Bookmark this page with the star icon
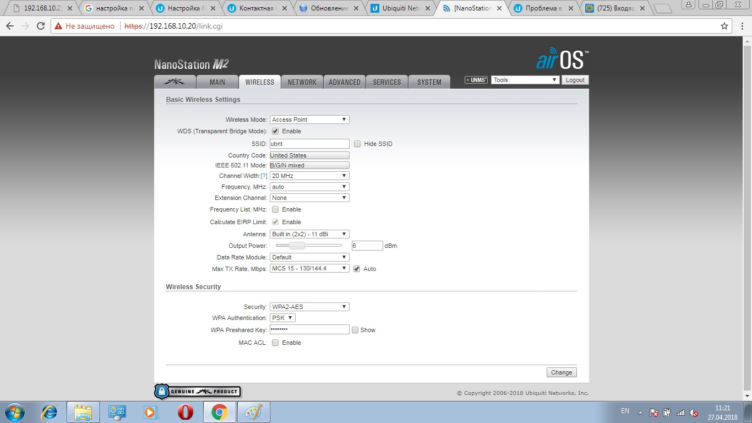 click(x=724, y=26)
